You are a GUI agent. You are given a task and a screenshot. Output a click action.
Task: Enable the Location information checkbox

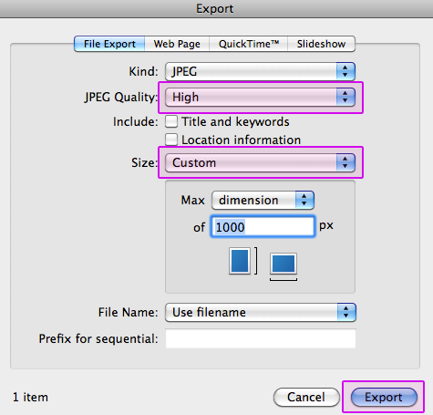coord(171,140)
